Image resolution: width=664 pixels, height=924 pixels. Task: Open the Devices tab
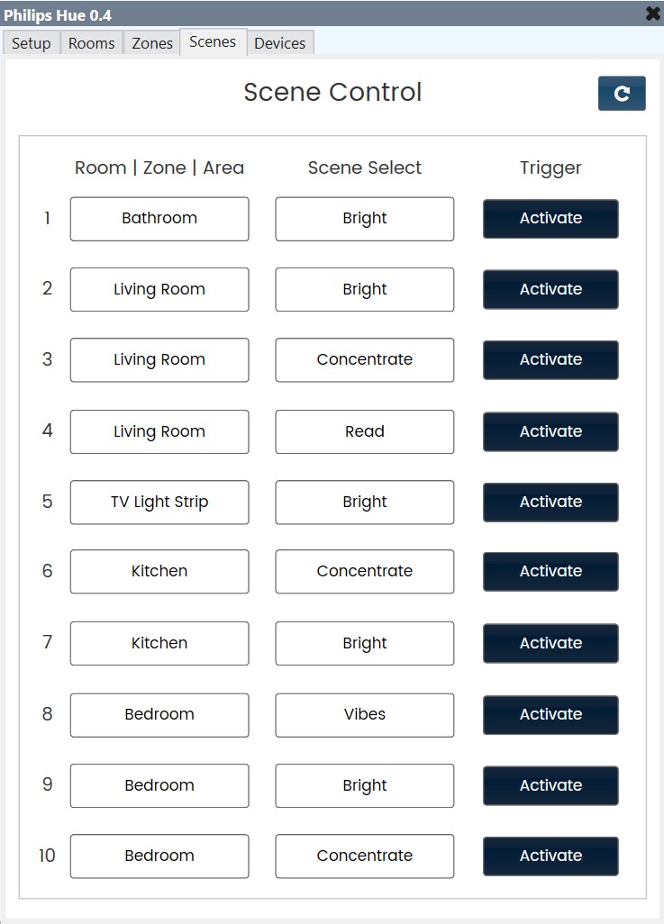[x=280, y=42]
